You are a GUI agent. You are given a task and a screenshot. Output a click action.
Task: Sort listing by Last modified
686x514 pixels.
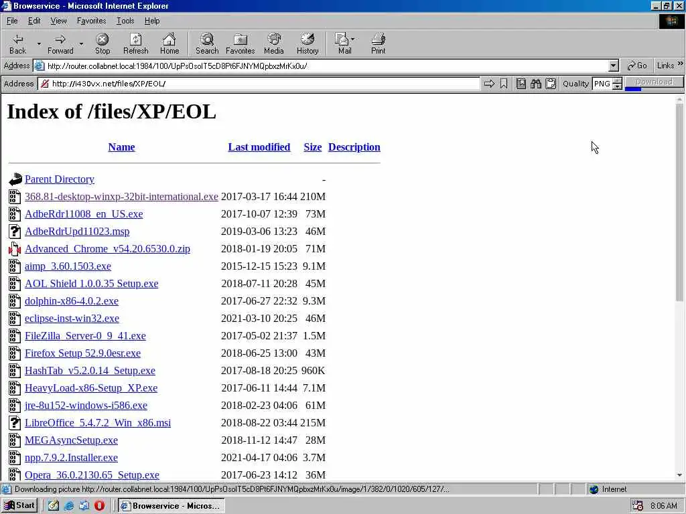[259, 147]
